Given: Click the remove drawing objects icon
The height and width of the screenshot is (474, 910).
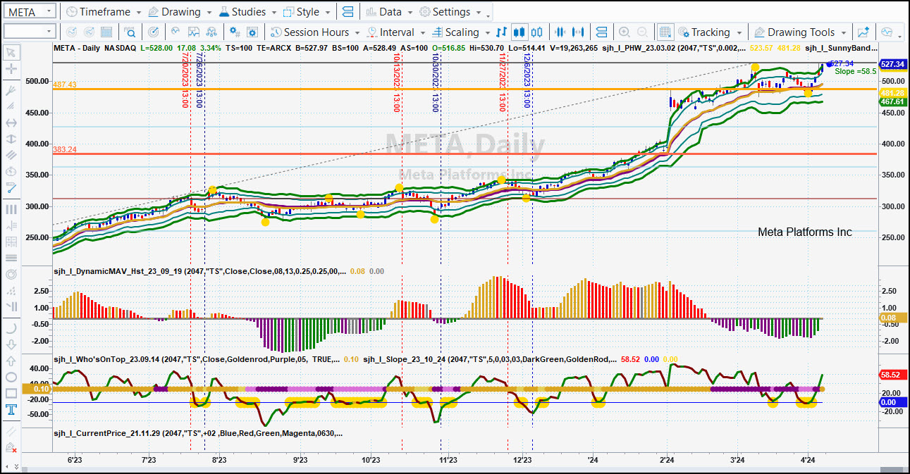Looking at the screenshot, I should [x=11, y=448].
